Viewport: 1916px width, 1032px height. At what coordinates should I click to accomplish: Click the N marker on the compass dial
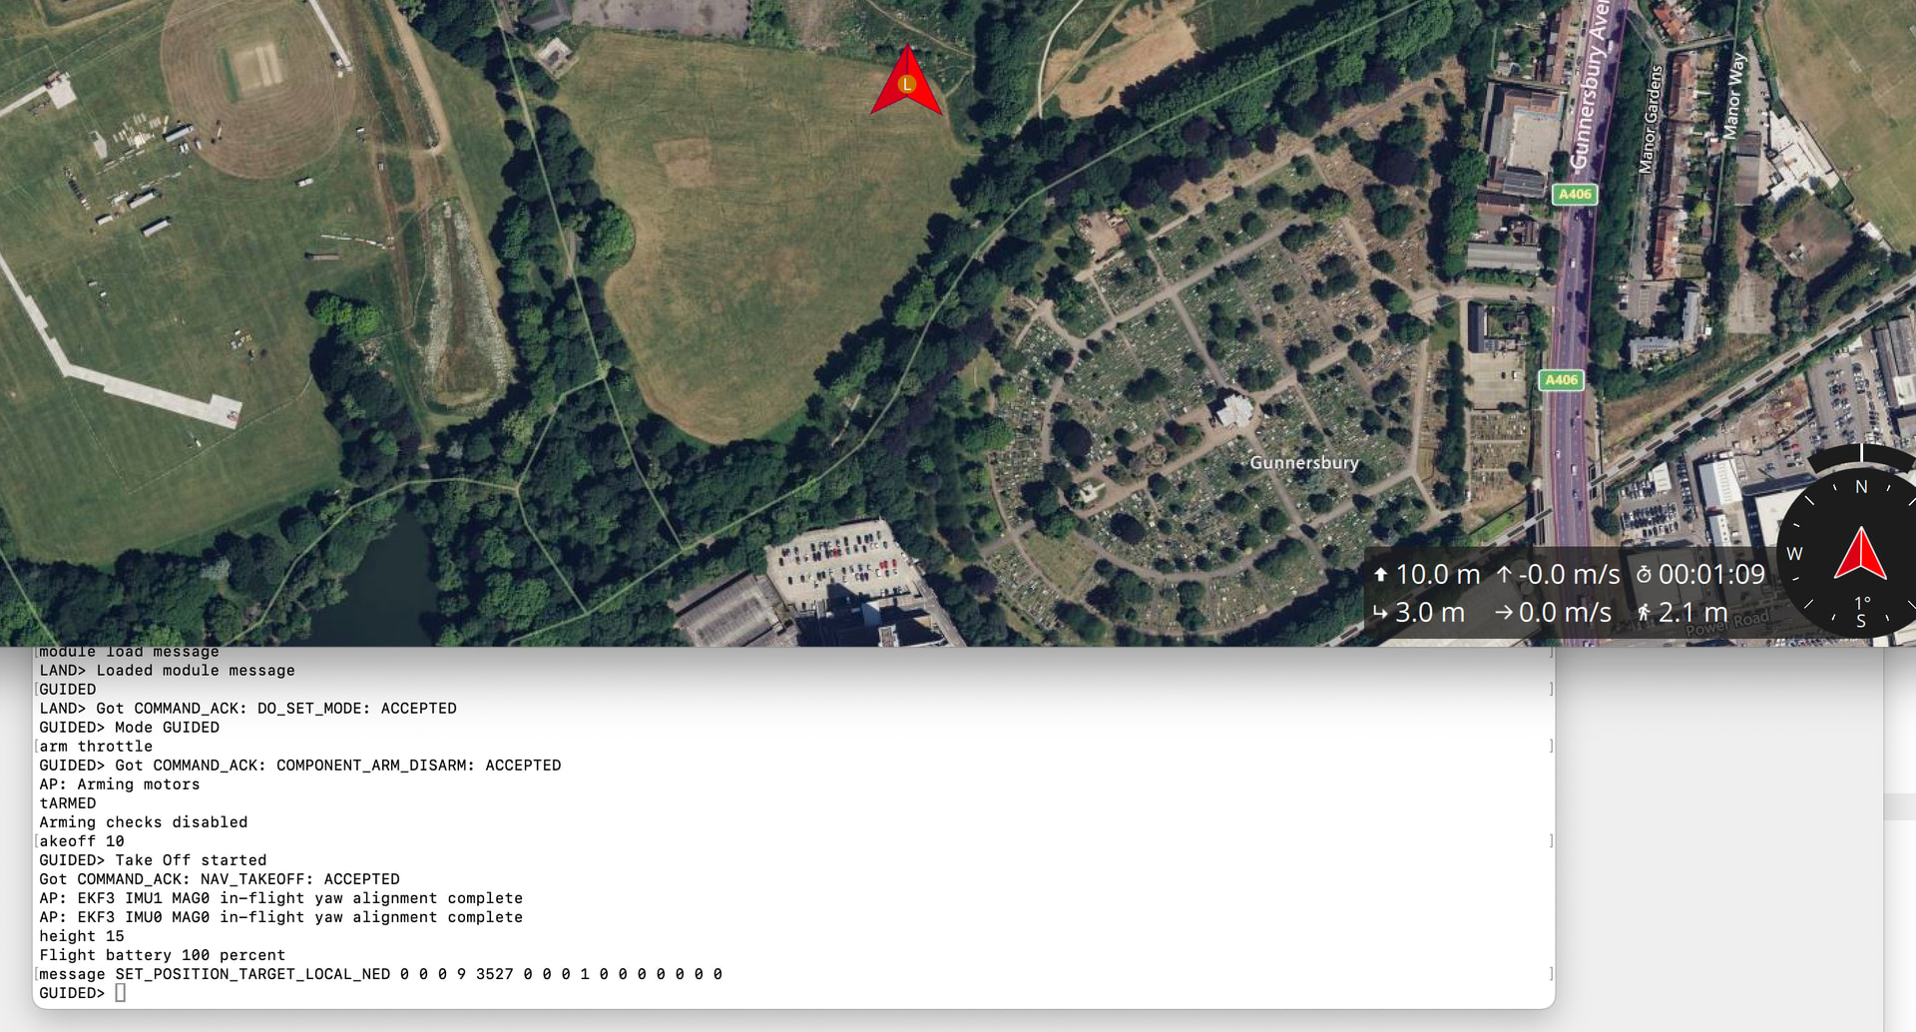coord(1861,487)
